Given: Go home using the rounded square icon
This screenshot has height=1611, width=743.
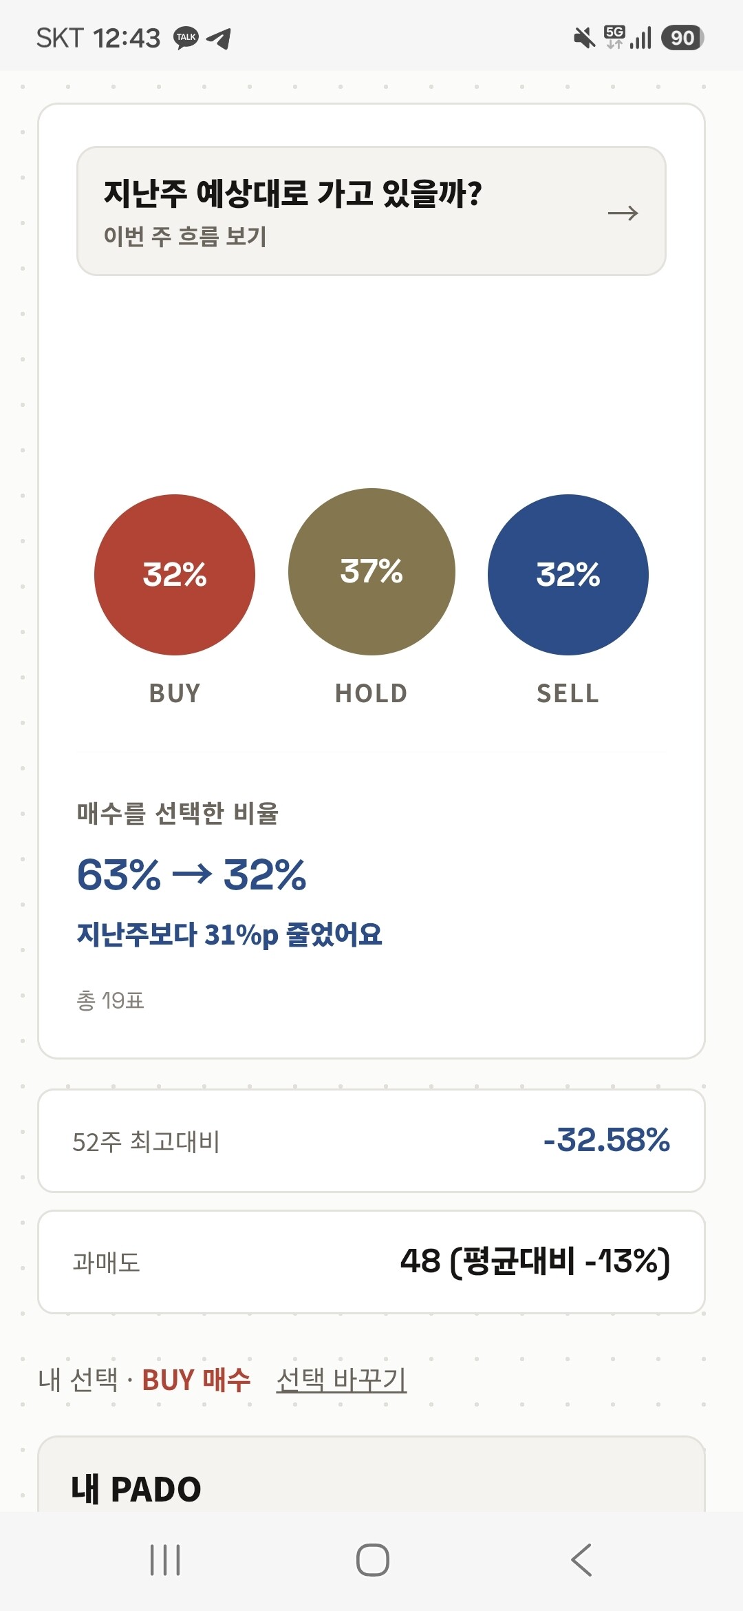Looking at the screenshot, I should [x=373, y=1560].
